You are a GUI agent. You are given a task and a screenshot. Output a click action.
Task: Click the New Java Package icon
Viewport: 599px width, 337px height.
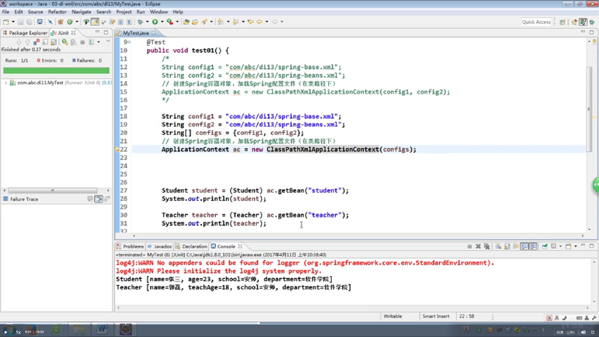(x=61, y=22)
